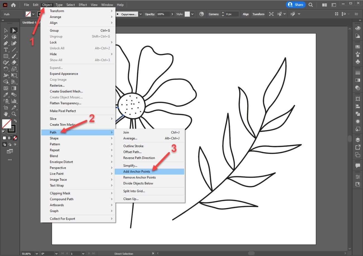Set paint to None swatch
Screen dimensions: 363x256
coord(15,138)
